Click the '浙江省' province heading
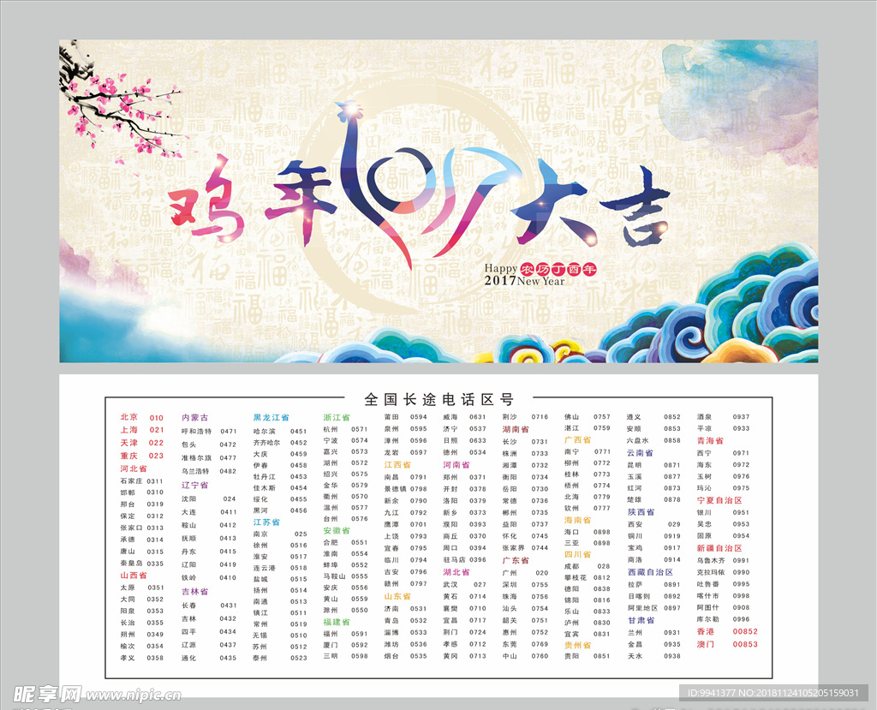This screenshot has width=877, height=710. coord(337,417)
